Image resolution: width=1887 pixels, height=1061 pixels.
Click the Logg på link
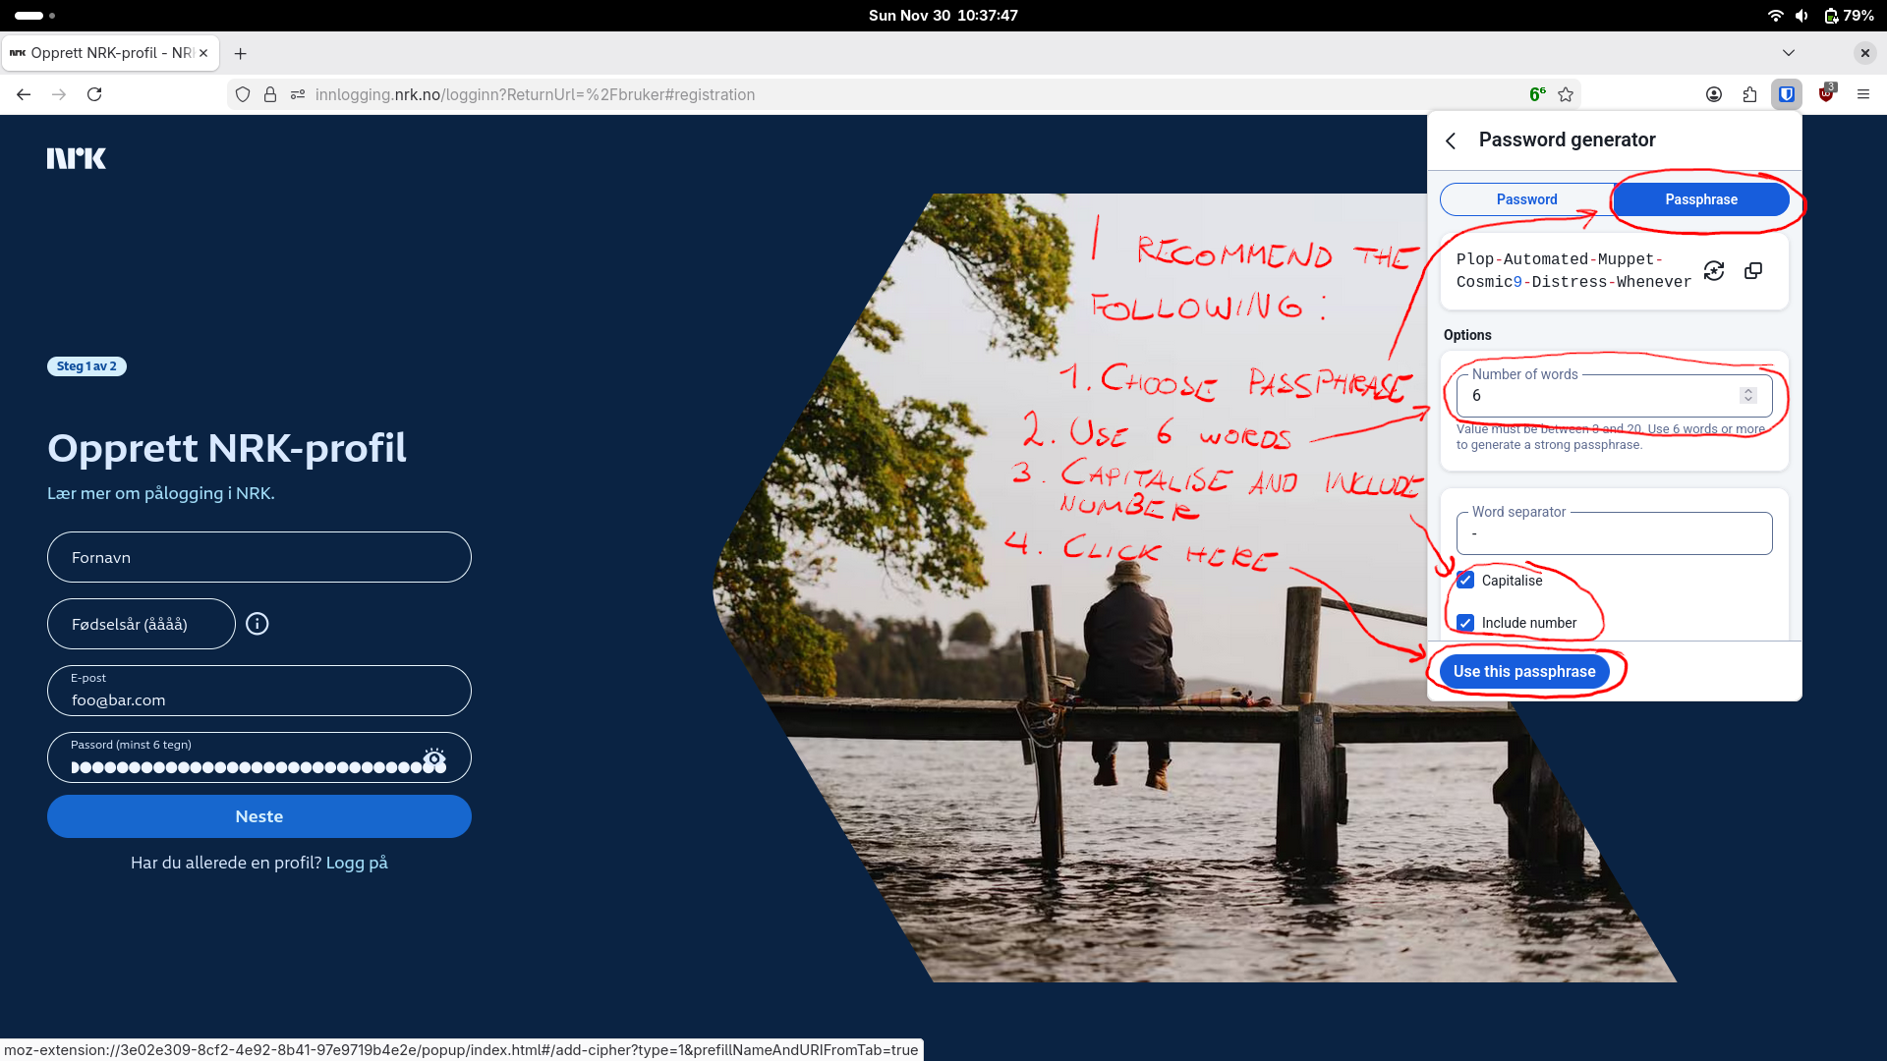click(357, 863)
